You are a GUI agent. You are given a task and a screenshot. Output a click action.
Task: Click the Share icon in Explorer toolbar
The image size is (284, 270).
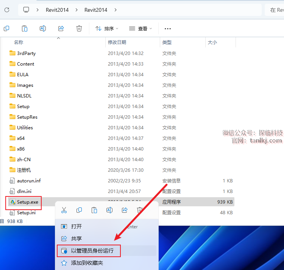(x=61, y=28)
